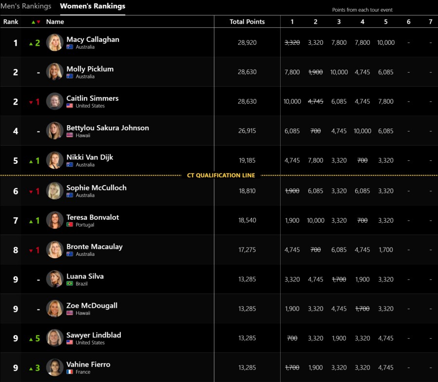Screen dimensions: 438x382
Task: Click the Australia flag under Nikki Van Dijk
Action: 70,165
